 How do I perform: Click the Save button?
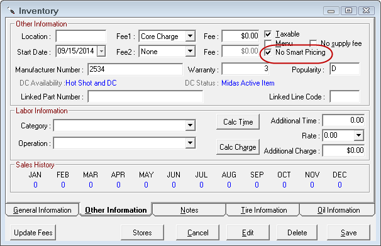tap(349, 233)
